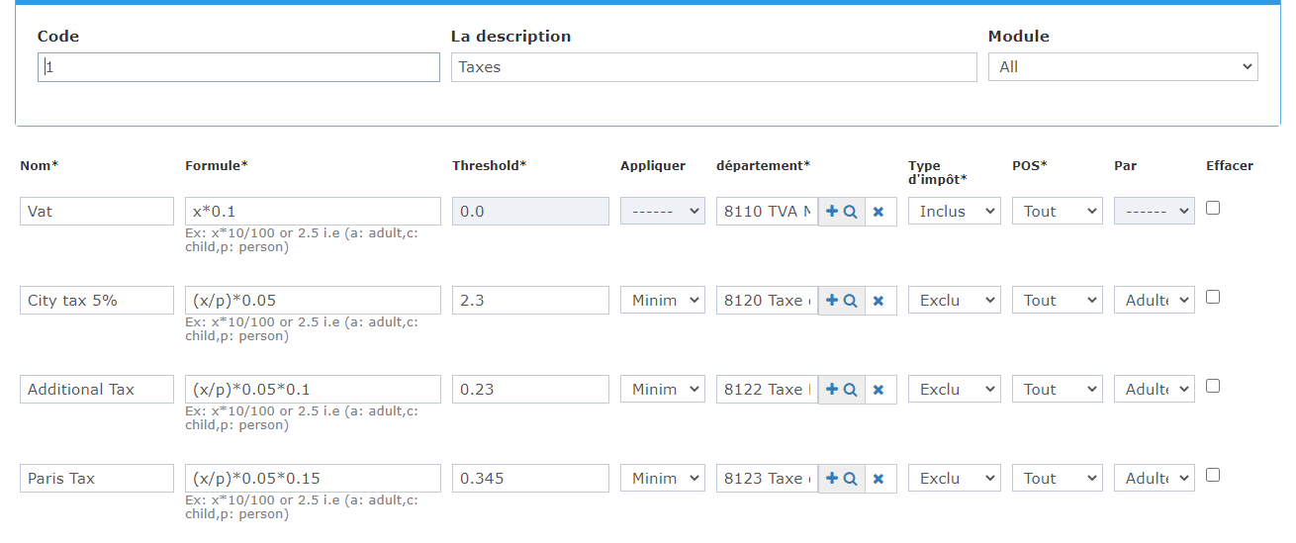Open POS dropdown in Additional Tax row

(1057, 390)
